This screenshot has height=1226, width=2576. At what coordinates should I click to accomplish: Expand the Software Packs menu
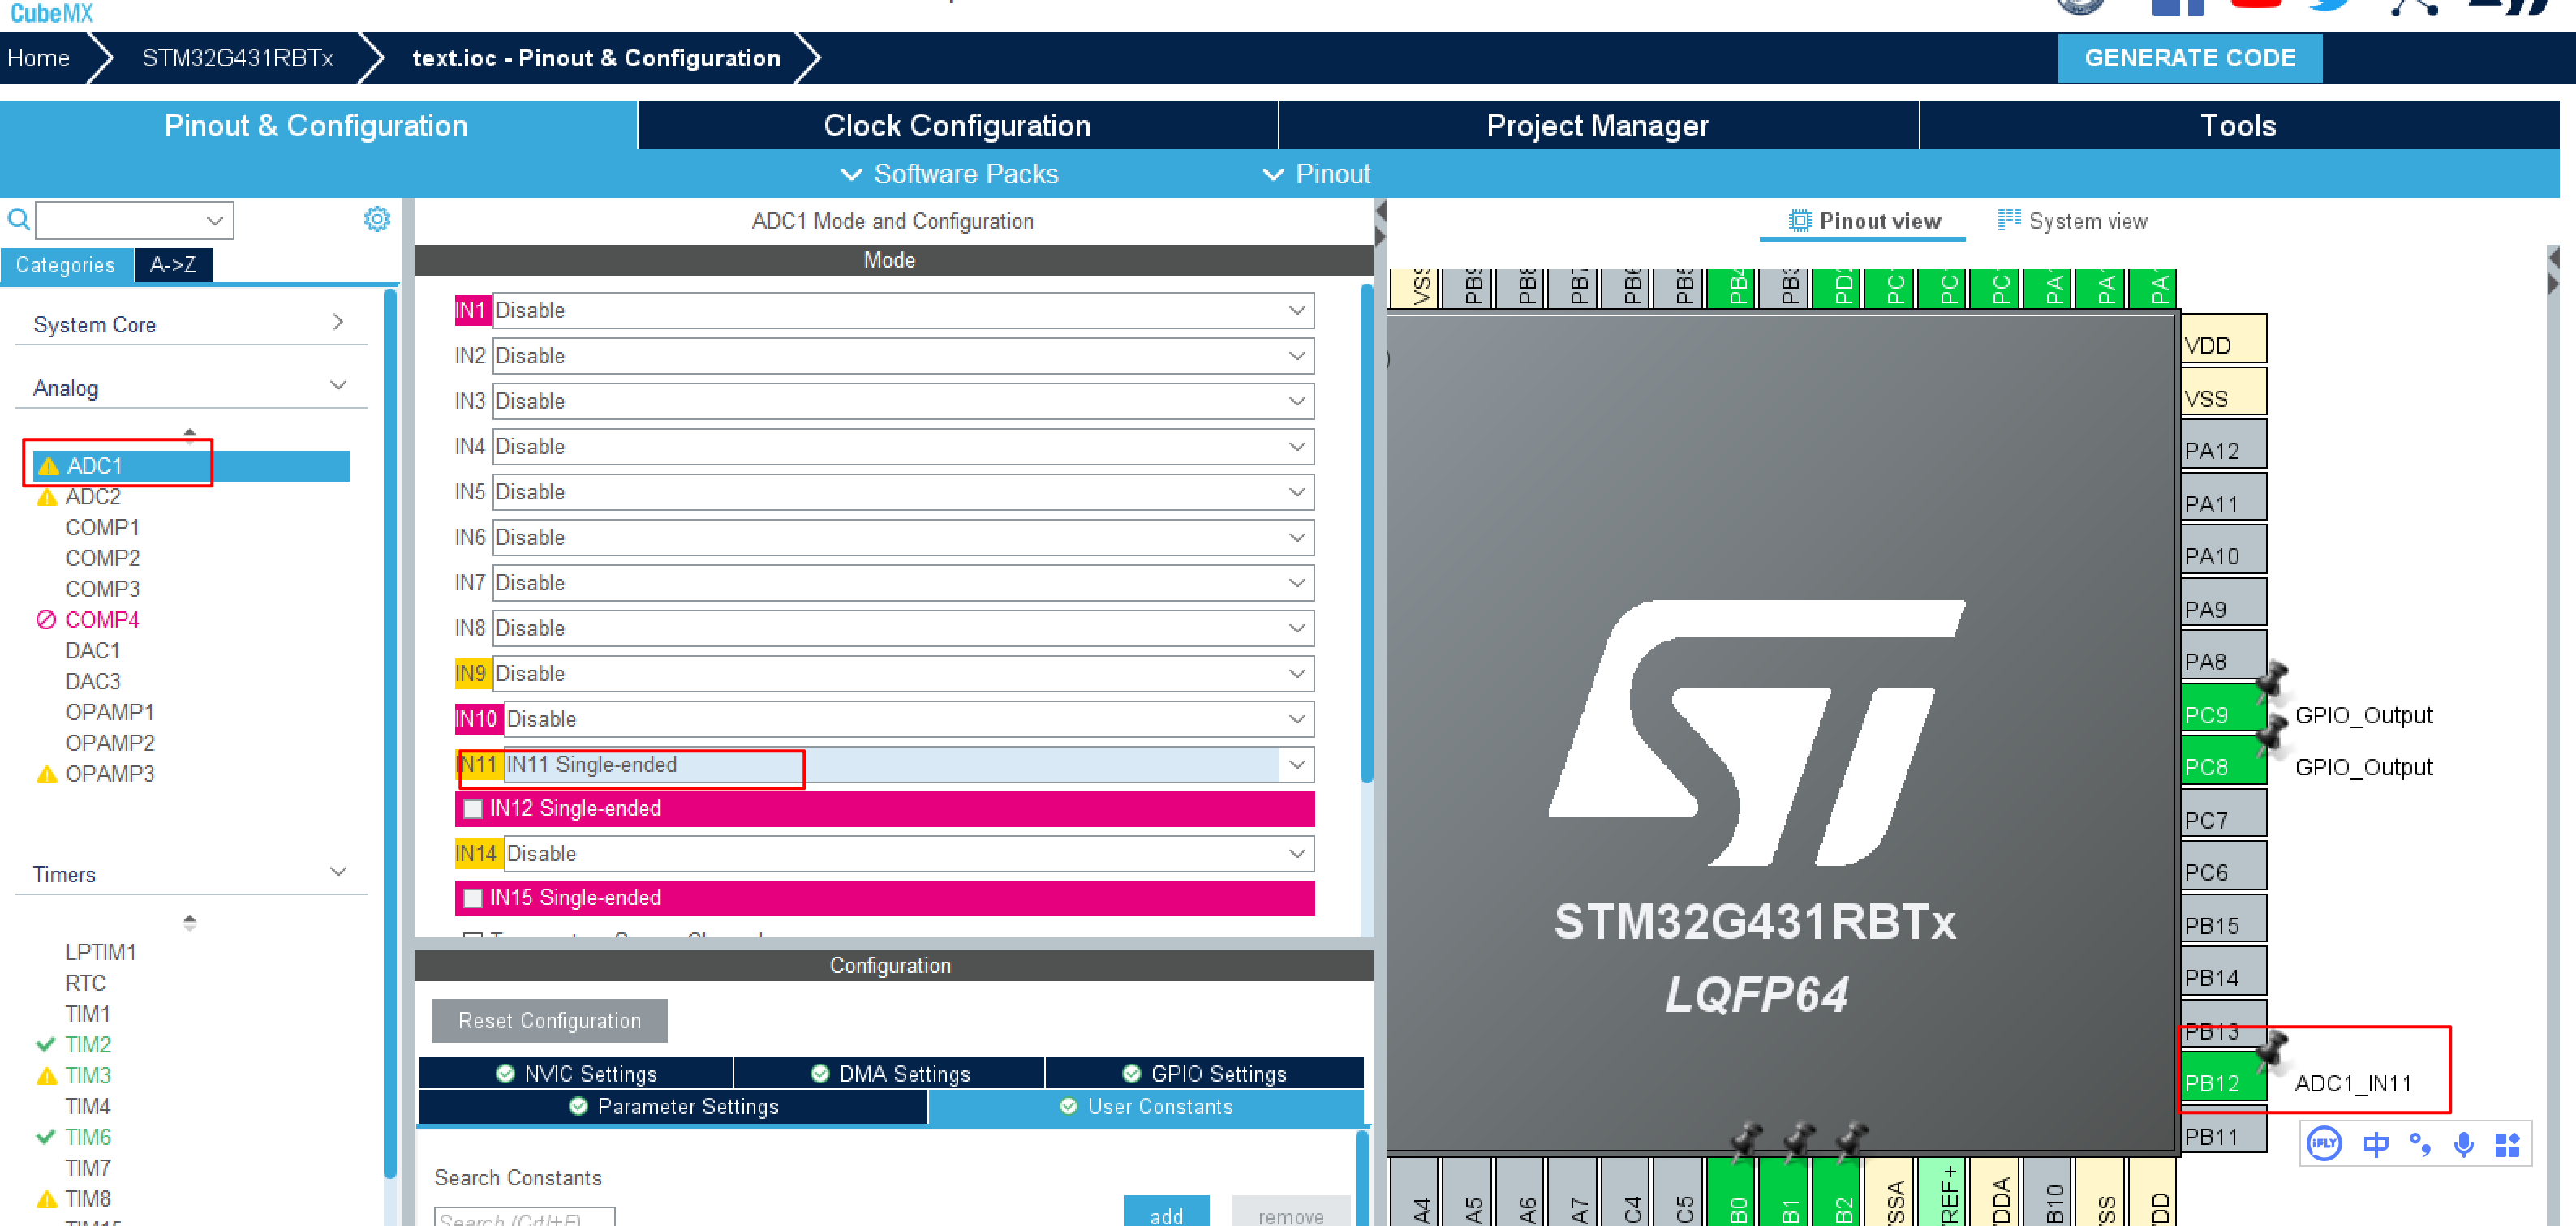click(x=949, y=174)
